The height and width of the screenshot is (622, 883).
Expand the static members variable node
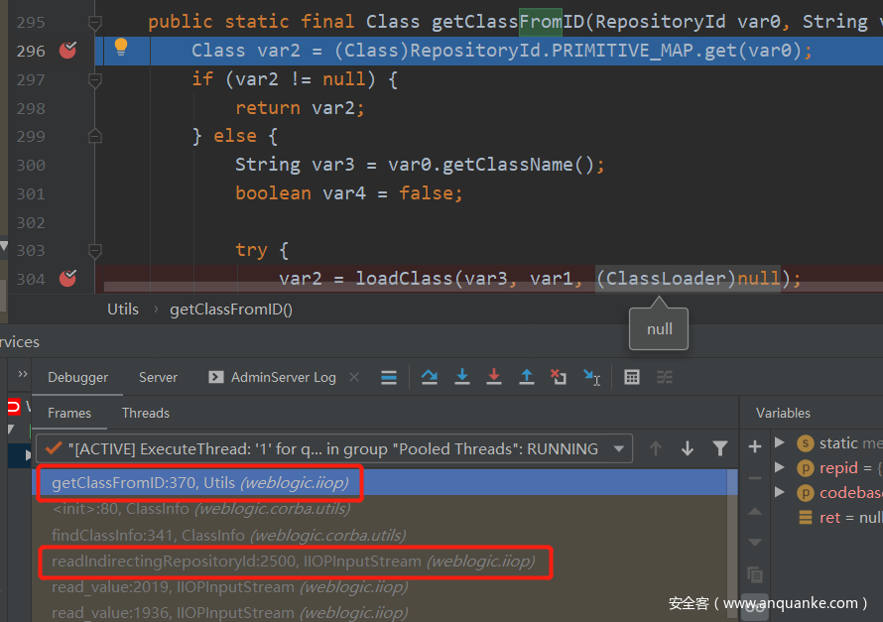pos(780,442)
